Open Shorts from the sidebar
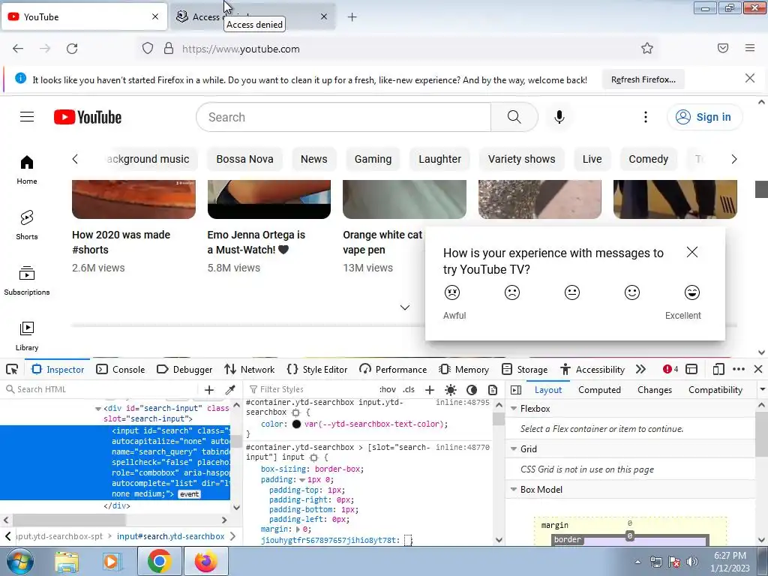 [x=27, y=225]
